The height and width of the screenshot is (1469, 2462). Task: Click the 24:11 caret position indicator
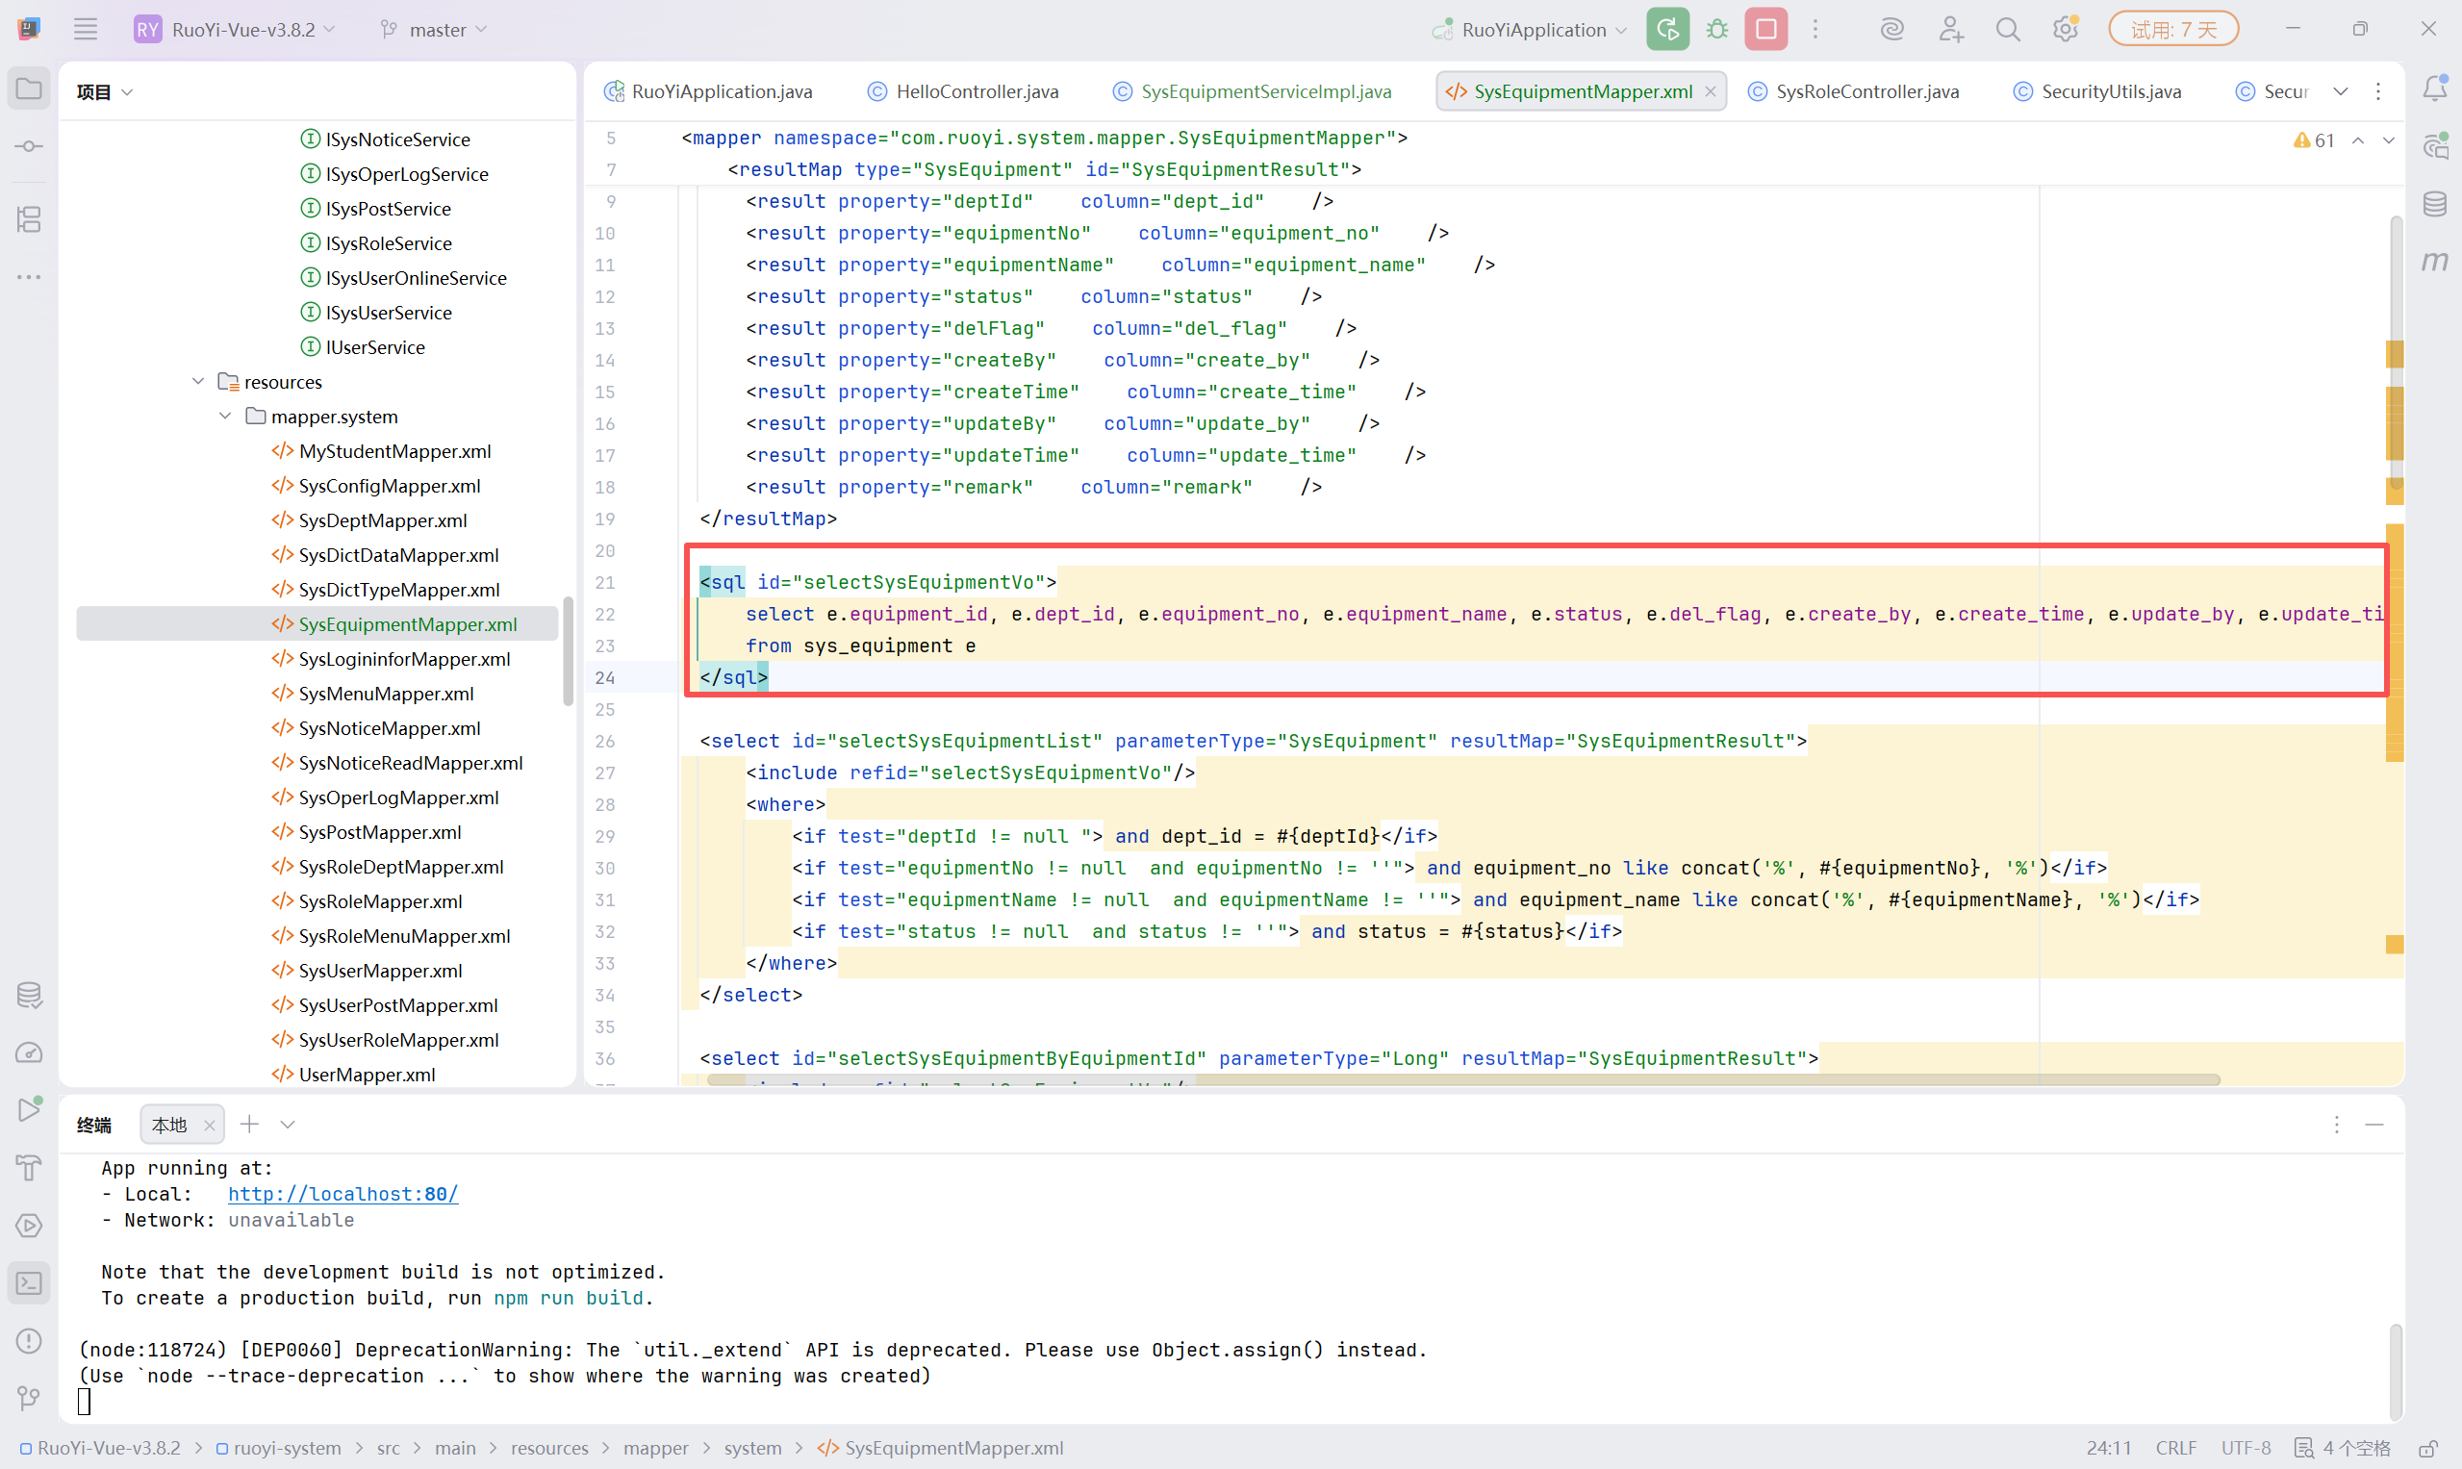[x=2109, y=1447]
